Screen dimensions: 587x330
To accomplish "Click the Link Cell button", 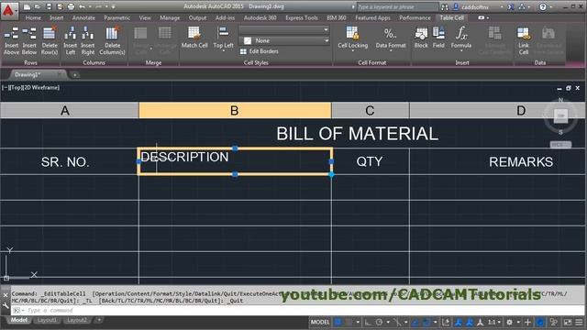I will tap(524, 40).
